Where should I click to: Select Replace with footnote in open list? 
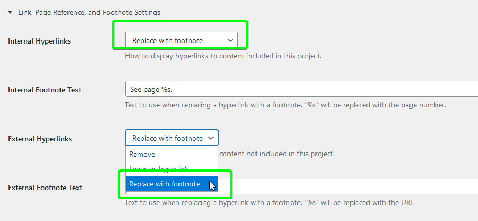[x=172, y=184]
